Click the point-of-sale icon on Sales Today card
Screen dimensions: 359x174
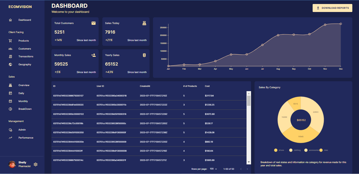(144, 23)
